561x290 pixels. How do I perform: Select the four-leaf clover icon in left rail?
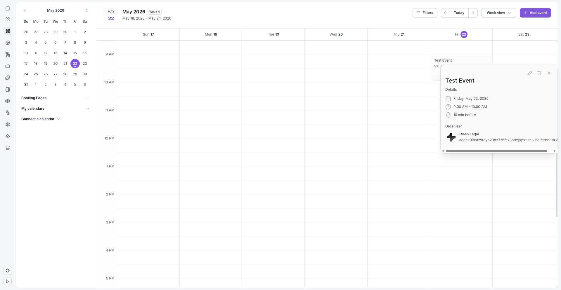coord(8,31)
